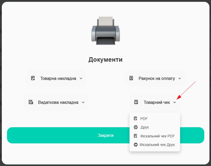Collapse the Товарний чек chevron
Screen dimensions: 211x166
click(x=174, y=103)
